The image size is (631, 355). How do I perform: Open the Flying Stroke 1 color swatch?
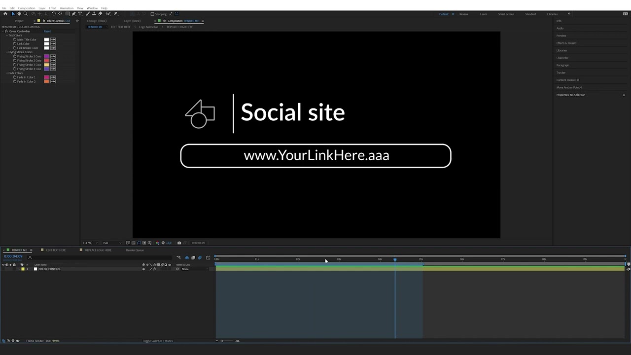tap(46, 57)
